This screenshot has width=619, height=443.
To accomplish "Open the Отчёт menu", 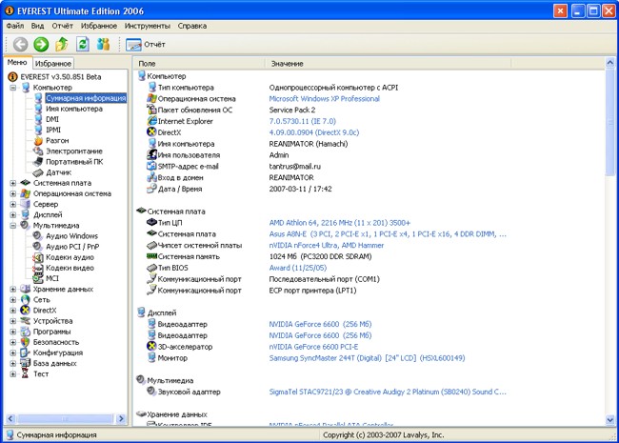I will coord(62,26).
